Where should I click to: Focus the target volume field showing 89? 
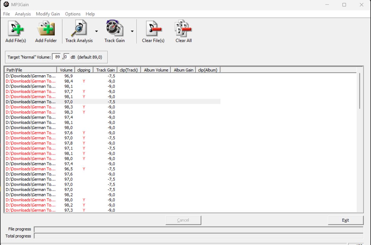tap(57, 57)
